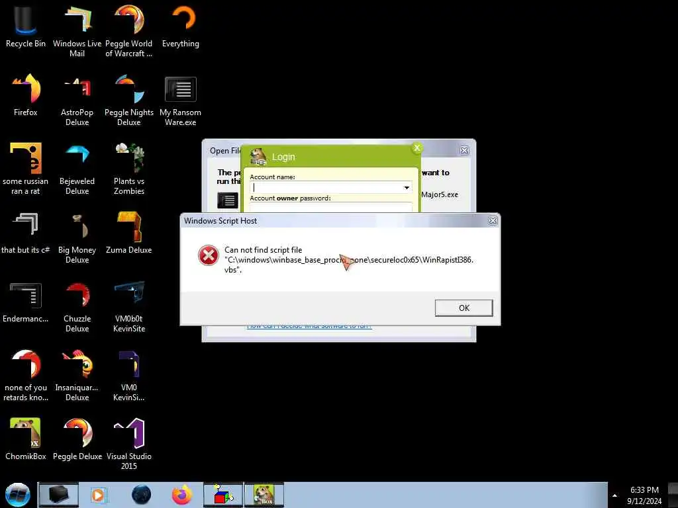Select the Everything desktop shortcut
678x508 pixels.
(181, 26)
